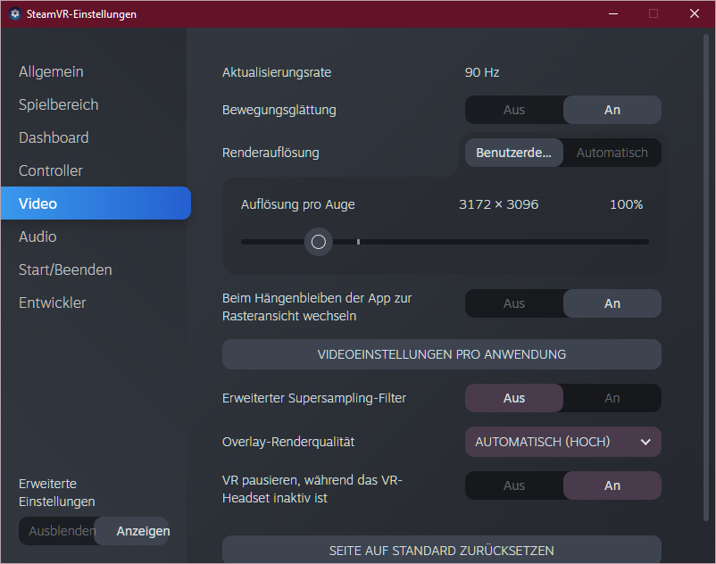Disable Rasteransicht switch on app hang (Aus)
Image resolution: width=716 pixels, height=564 pixels.
pos(514,303)
